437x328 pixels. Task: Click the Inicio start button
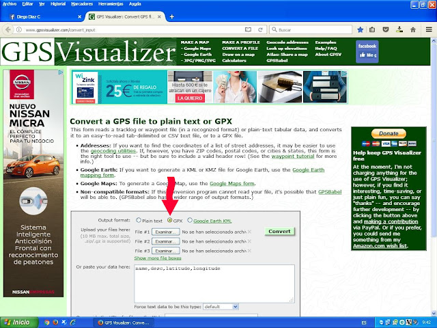(18, 323)
